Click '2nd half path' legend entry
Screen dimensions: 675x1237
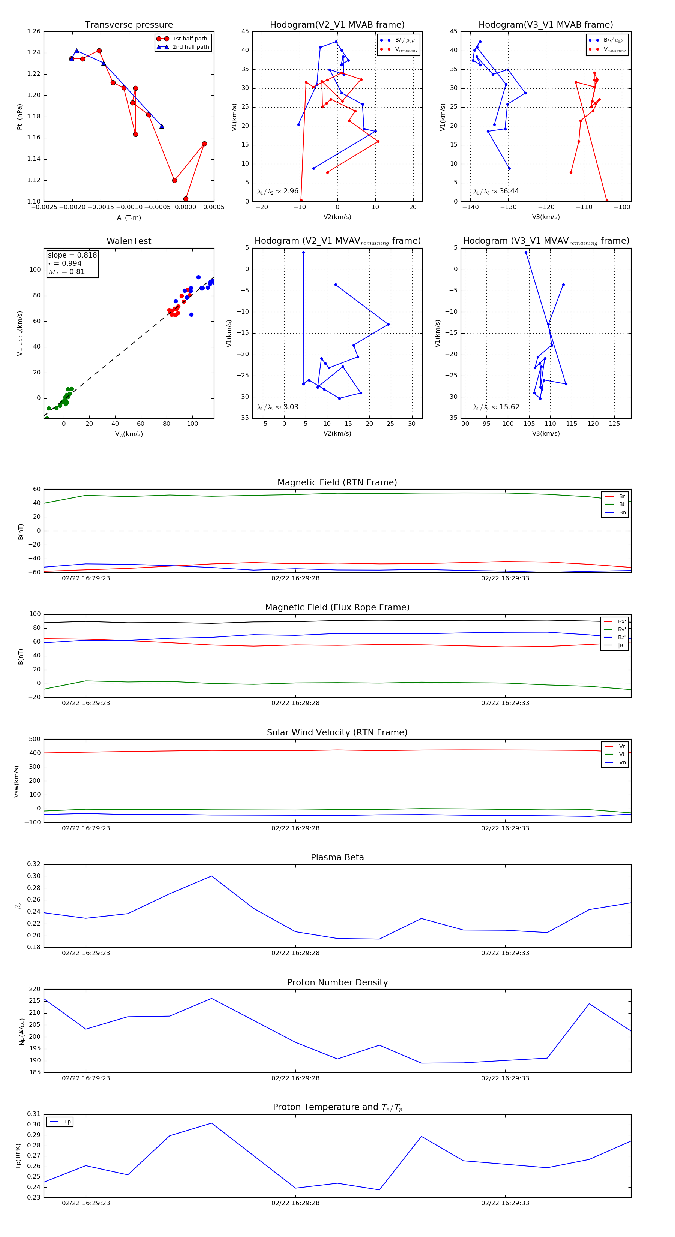183,47
